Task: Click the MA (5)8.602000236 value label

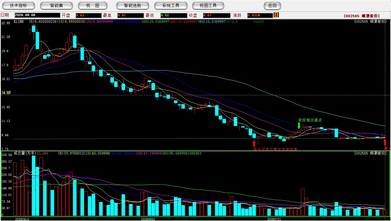Action: click(x=43, y=21)
